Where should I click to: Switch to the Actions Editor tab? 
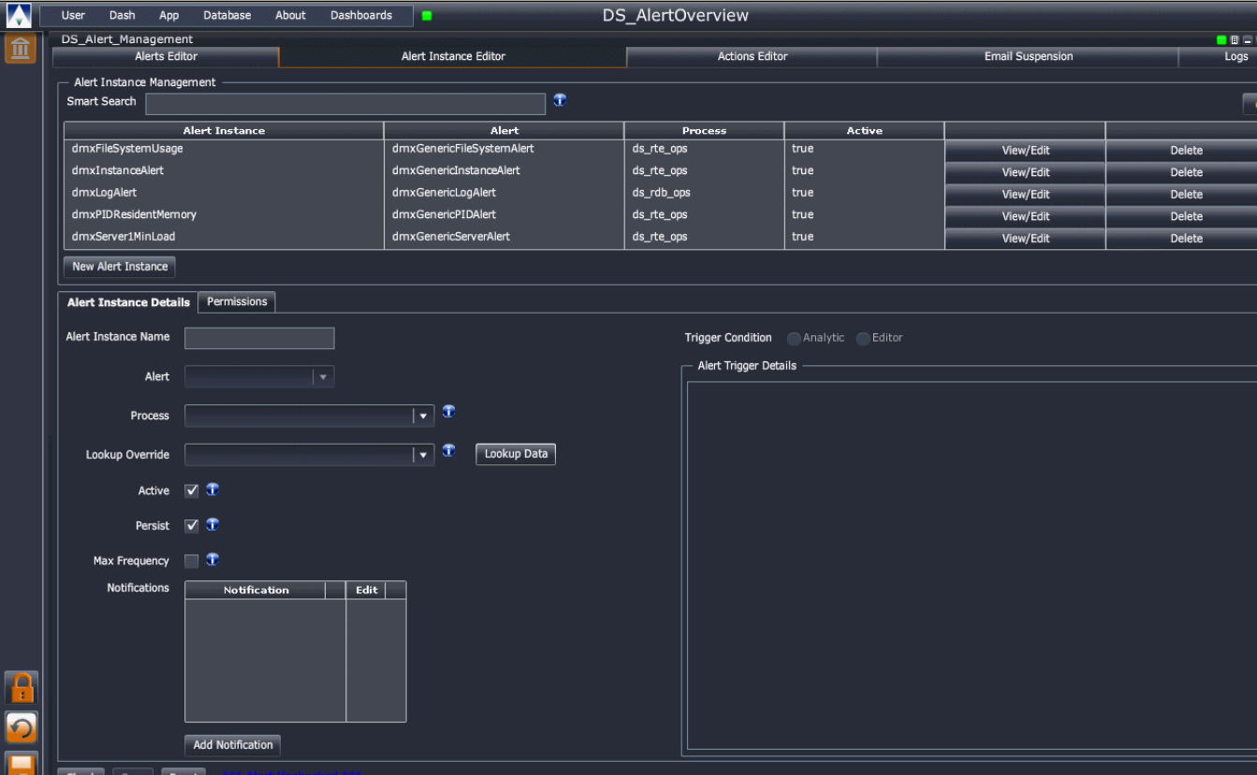point(753,56)
